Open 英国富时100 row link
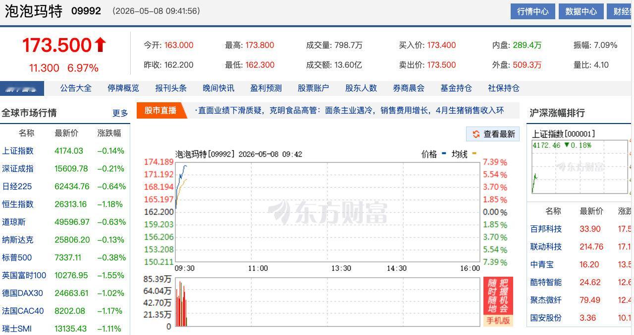 click(x=24, y=275)
